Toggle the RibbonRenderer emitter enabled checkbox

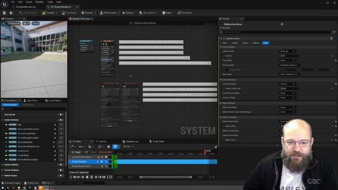[221, 24]
